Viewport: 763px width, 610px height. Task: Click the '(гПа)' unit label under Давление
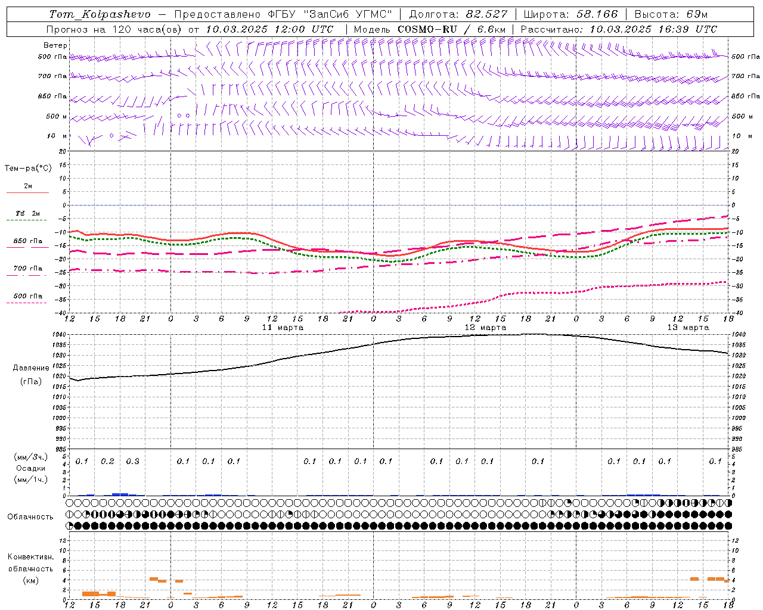click(31, 382)
